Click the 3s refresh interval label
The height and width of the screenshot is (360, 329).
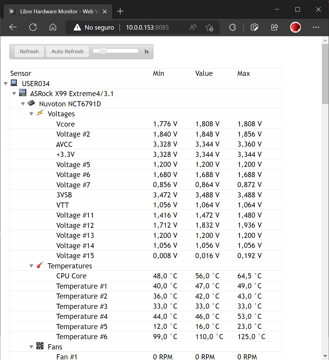click(x=147, y=52)
